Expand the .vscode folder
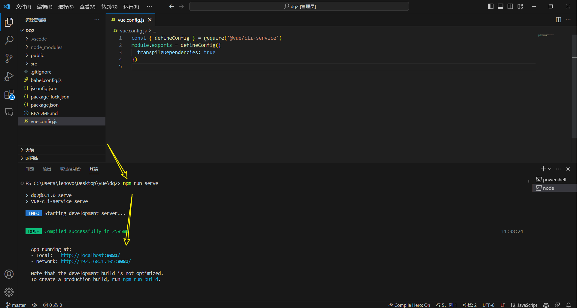This screenshot has width=577, height=308. 27,39
